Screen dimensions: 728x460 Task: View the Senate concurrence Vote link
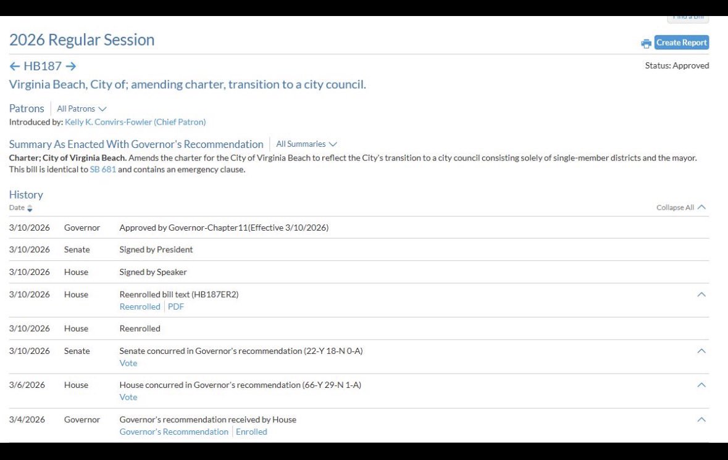coord(128,363)
